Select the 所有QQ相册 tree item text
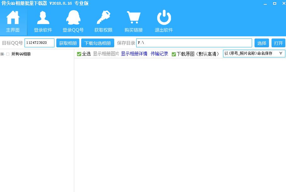Screen dimensions: 286x192 21,54
